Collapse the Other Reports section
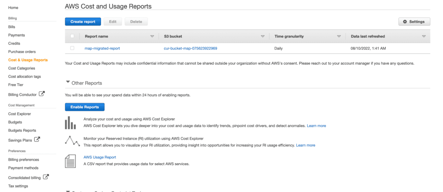 [x=68, y=82]
